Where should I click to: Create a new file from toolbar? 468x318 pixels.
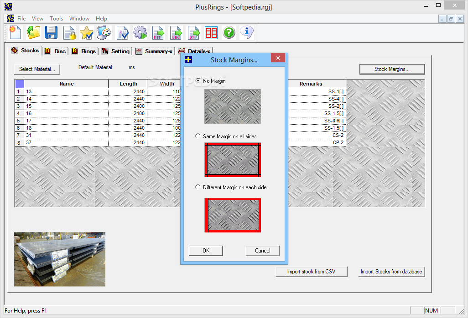point(15,32)
